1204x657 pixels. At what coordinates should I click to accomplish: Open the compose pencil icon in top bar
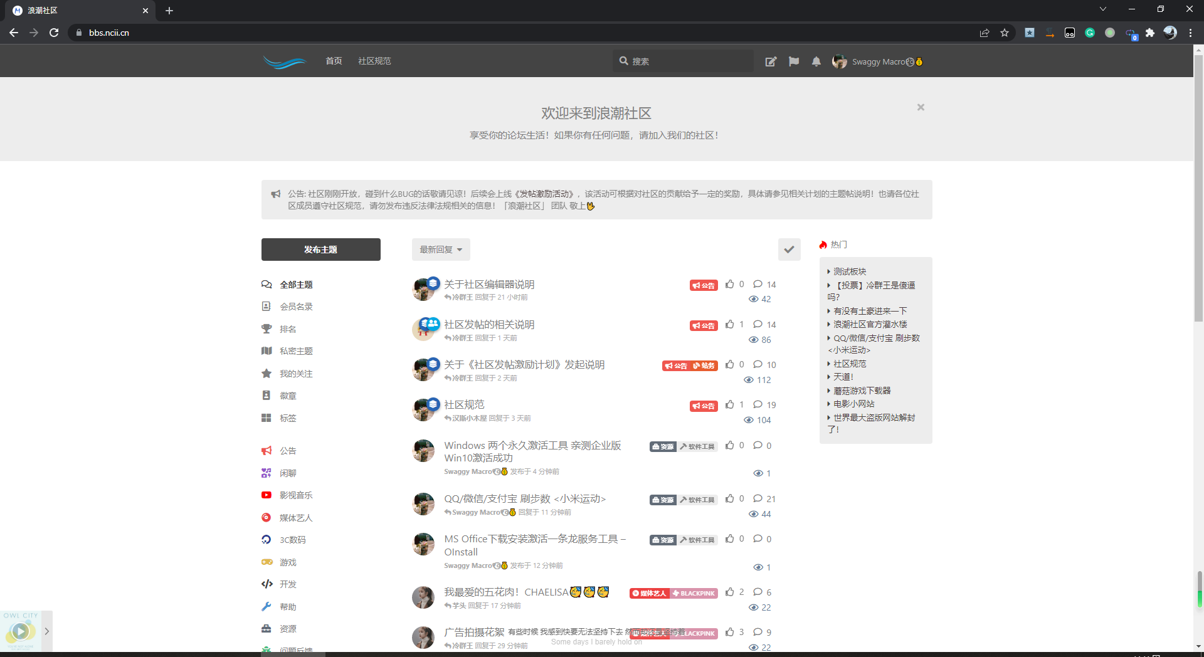pos(771,61)
